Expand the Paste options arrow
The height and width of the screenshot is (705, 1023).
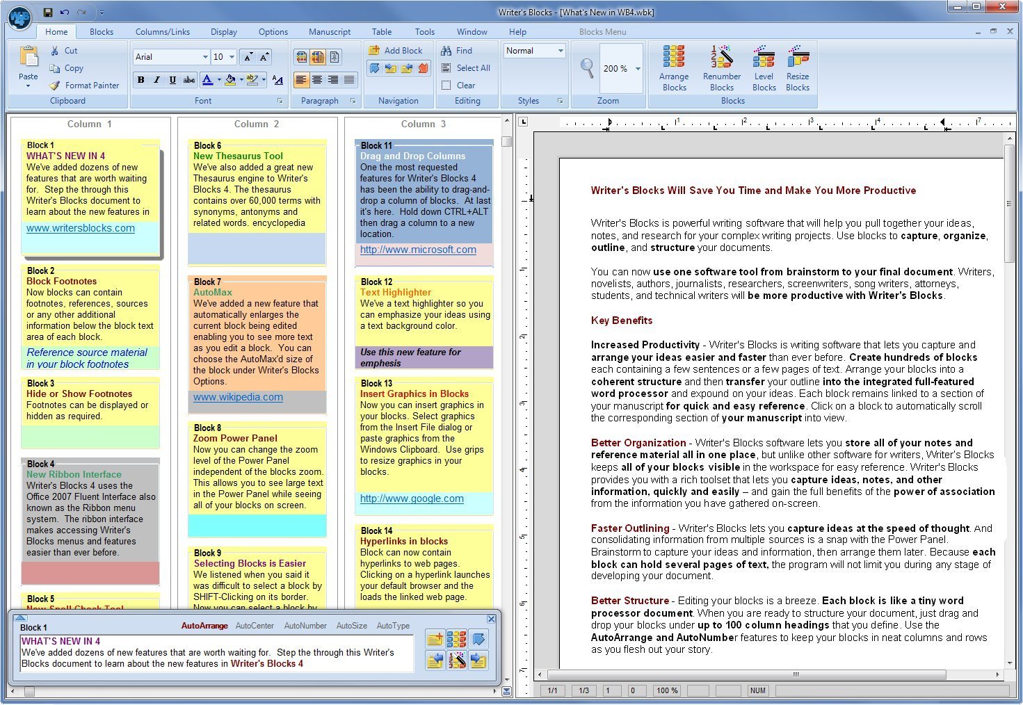pyautogui.click(x=29, y=86)
